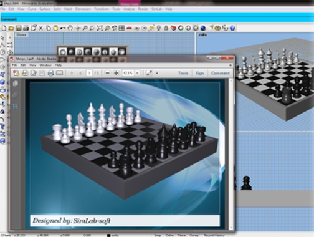Click the blue Render sphere icon
The height and width of the screenshot is (237, 314).
(203, 28)
